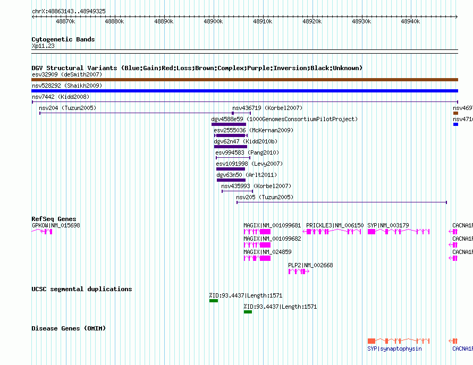Screen dimensions: 473x365
Task: Click the nsv436719 (Korbel2007) variant label
Action: [267, 108]
